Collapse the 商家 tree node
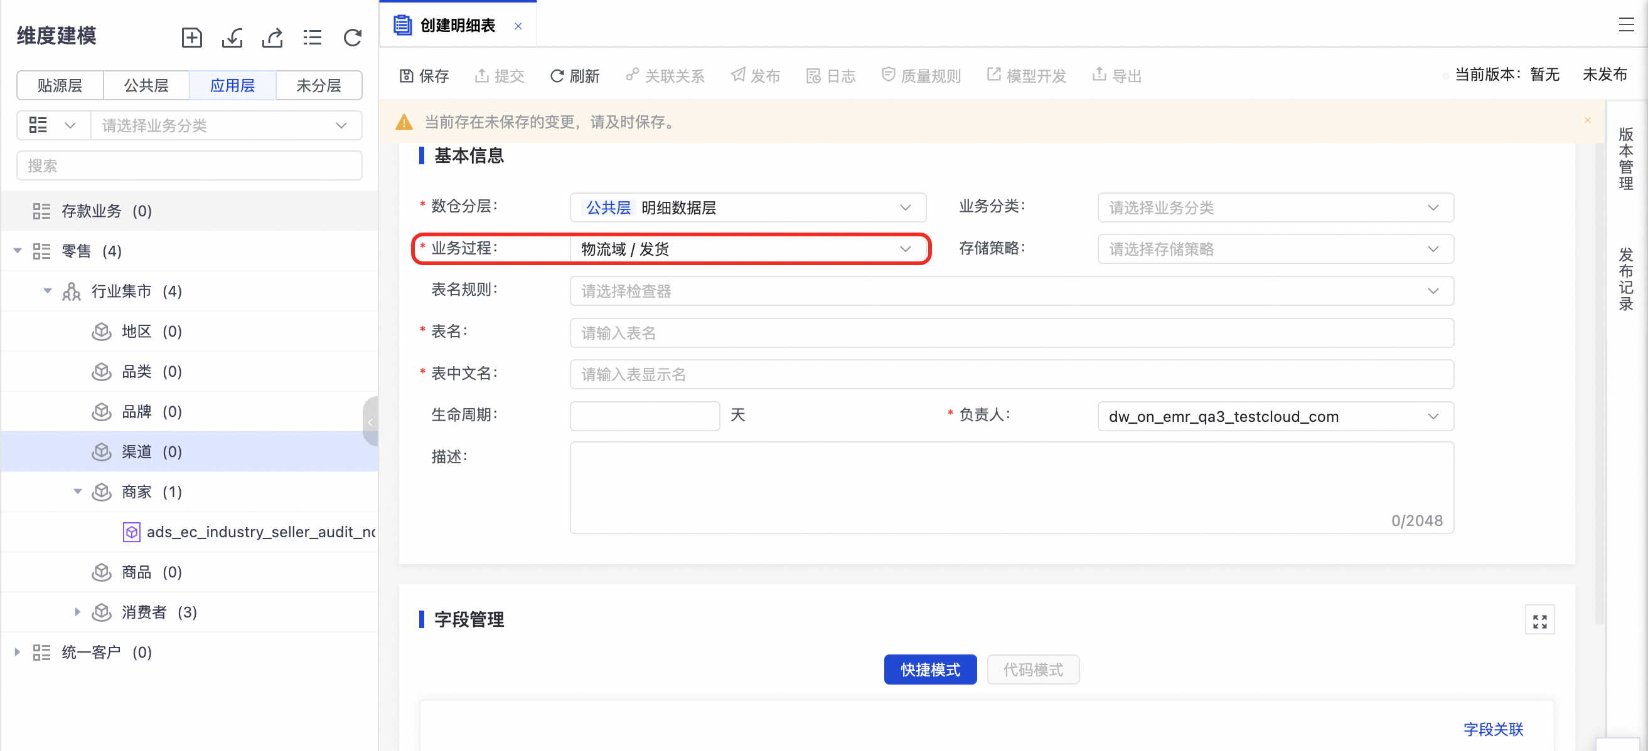The height and width of the screenshot is (751, 1648). point(78,491)
